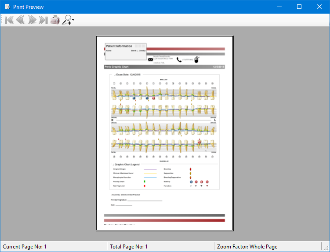Image resolution: width=330 pixels, height=252 pixels.
Task: Click the phone icon in page header
Action: coord(179,59)
